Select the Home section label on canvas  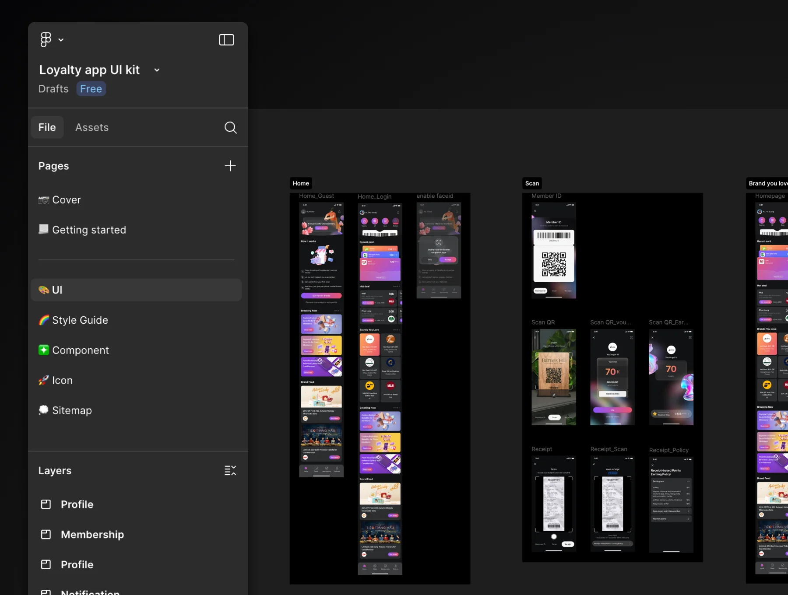click(301, 183)
